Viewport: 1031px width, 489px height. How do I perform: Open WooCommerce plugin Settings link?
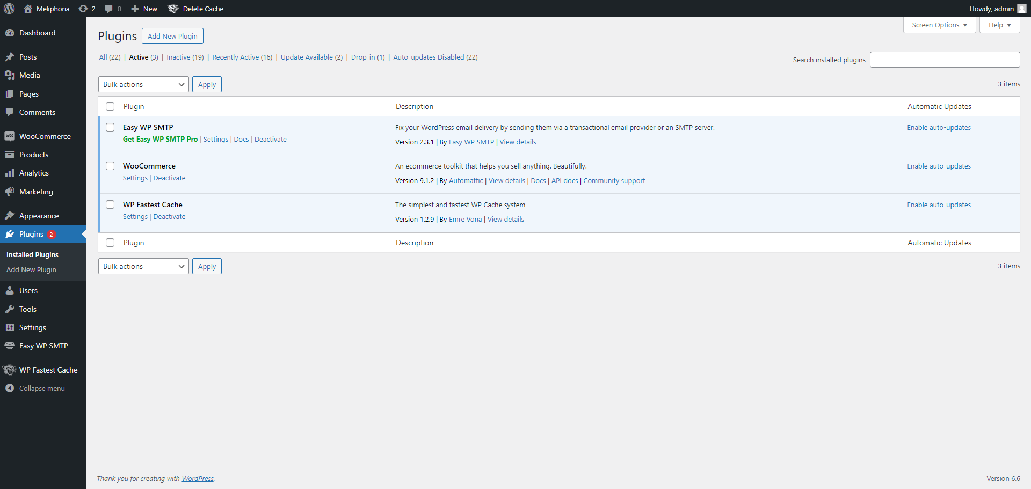click(135, 178)
